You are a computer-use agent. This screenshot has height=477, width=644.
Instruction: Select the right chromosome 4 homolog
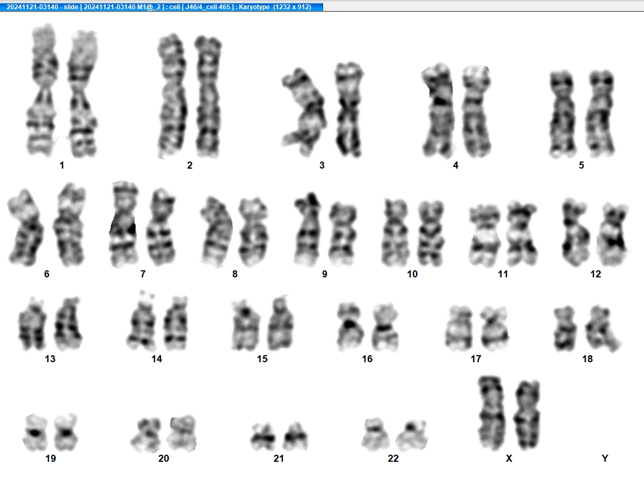point(476,111)
